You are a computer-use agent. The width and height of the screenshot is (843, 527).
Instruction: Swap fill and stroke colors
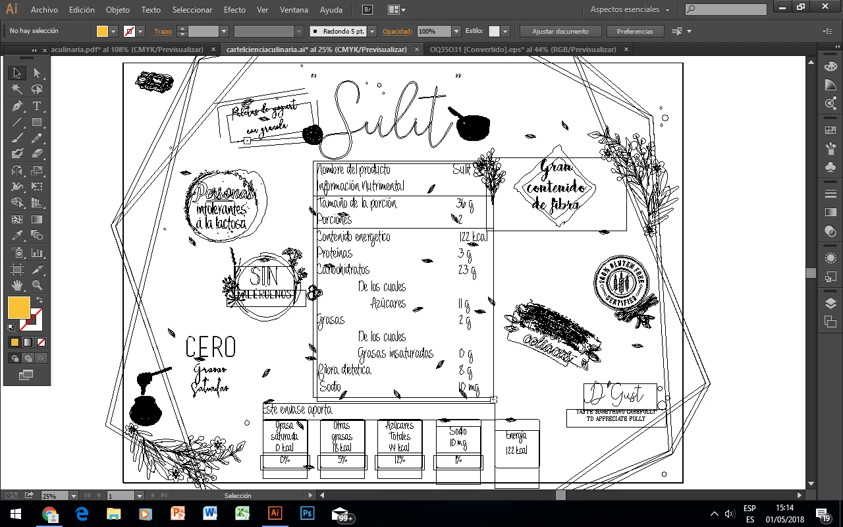coord(40,300)
